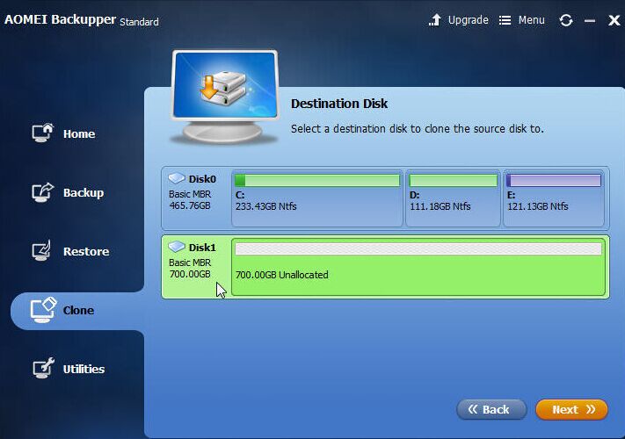Open the Menu dropdown in title bar
This screenshot has height=439, width=625.
[522, 20]
